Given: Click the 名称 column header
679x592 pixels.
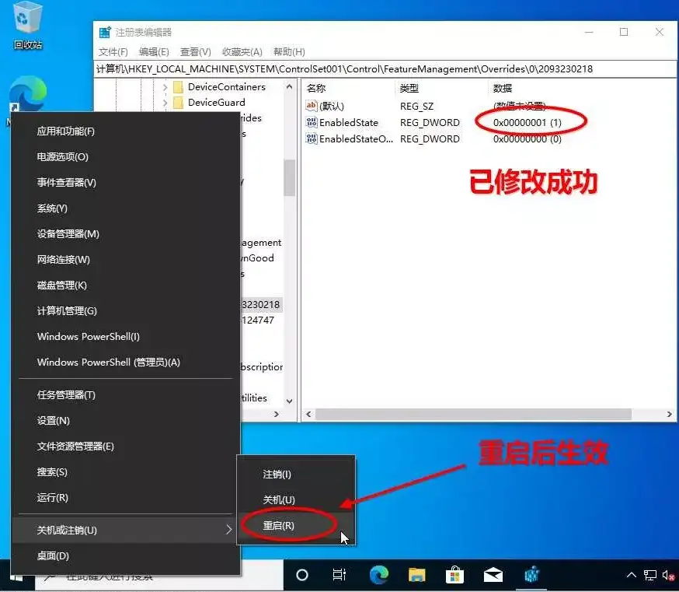Looking at the screenshot, I should pos(316,88).
